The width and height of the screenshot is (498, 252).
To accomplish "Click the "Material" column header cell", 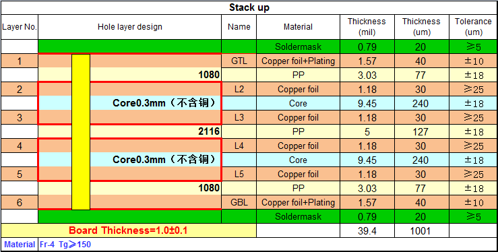I will [x=298, y=27].
